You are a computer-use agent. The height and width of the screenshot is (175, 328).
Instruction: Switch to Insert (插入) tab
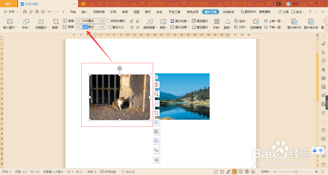(84, 12)
